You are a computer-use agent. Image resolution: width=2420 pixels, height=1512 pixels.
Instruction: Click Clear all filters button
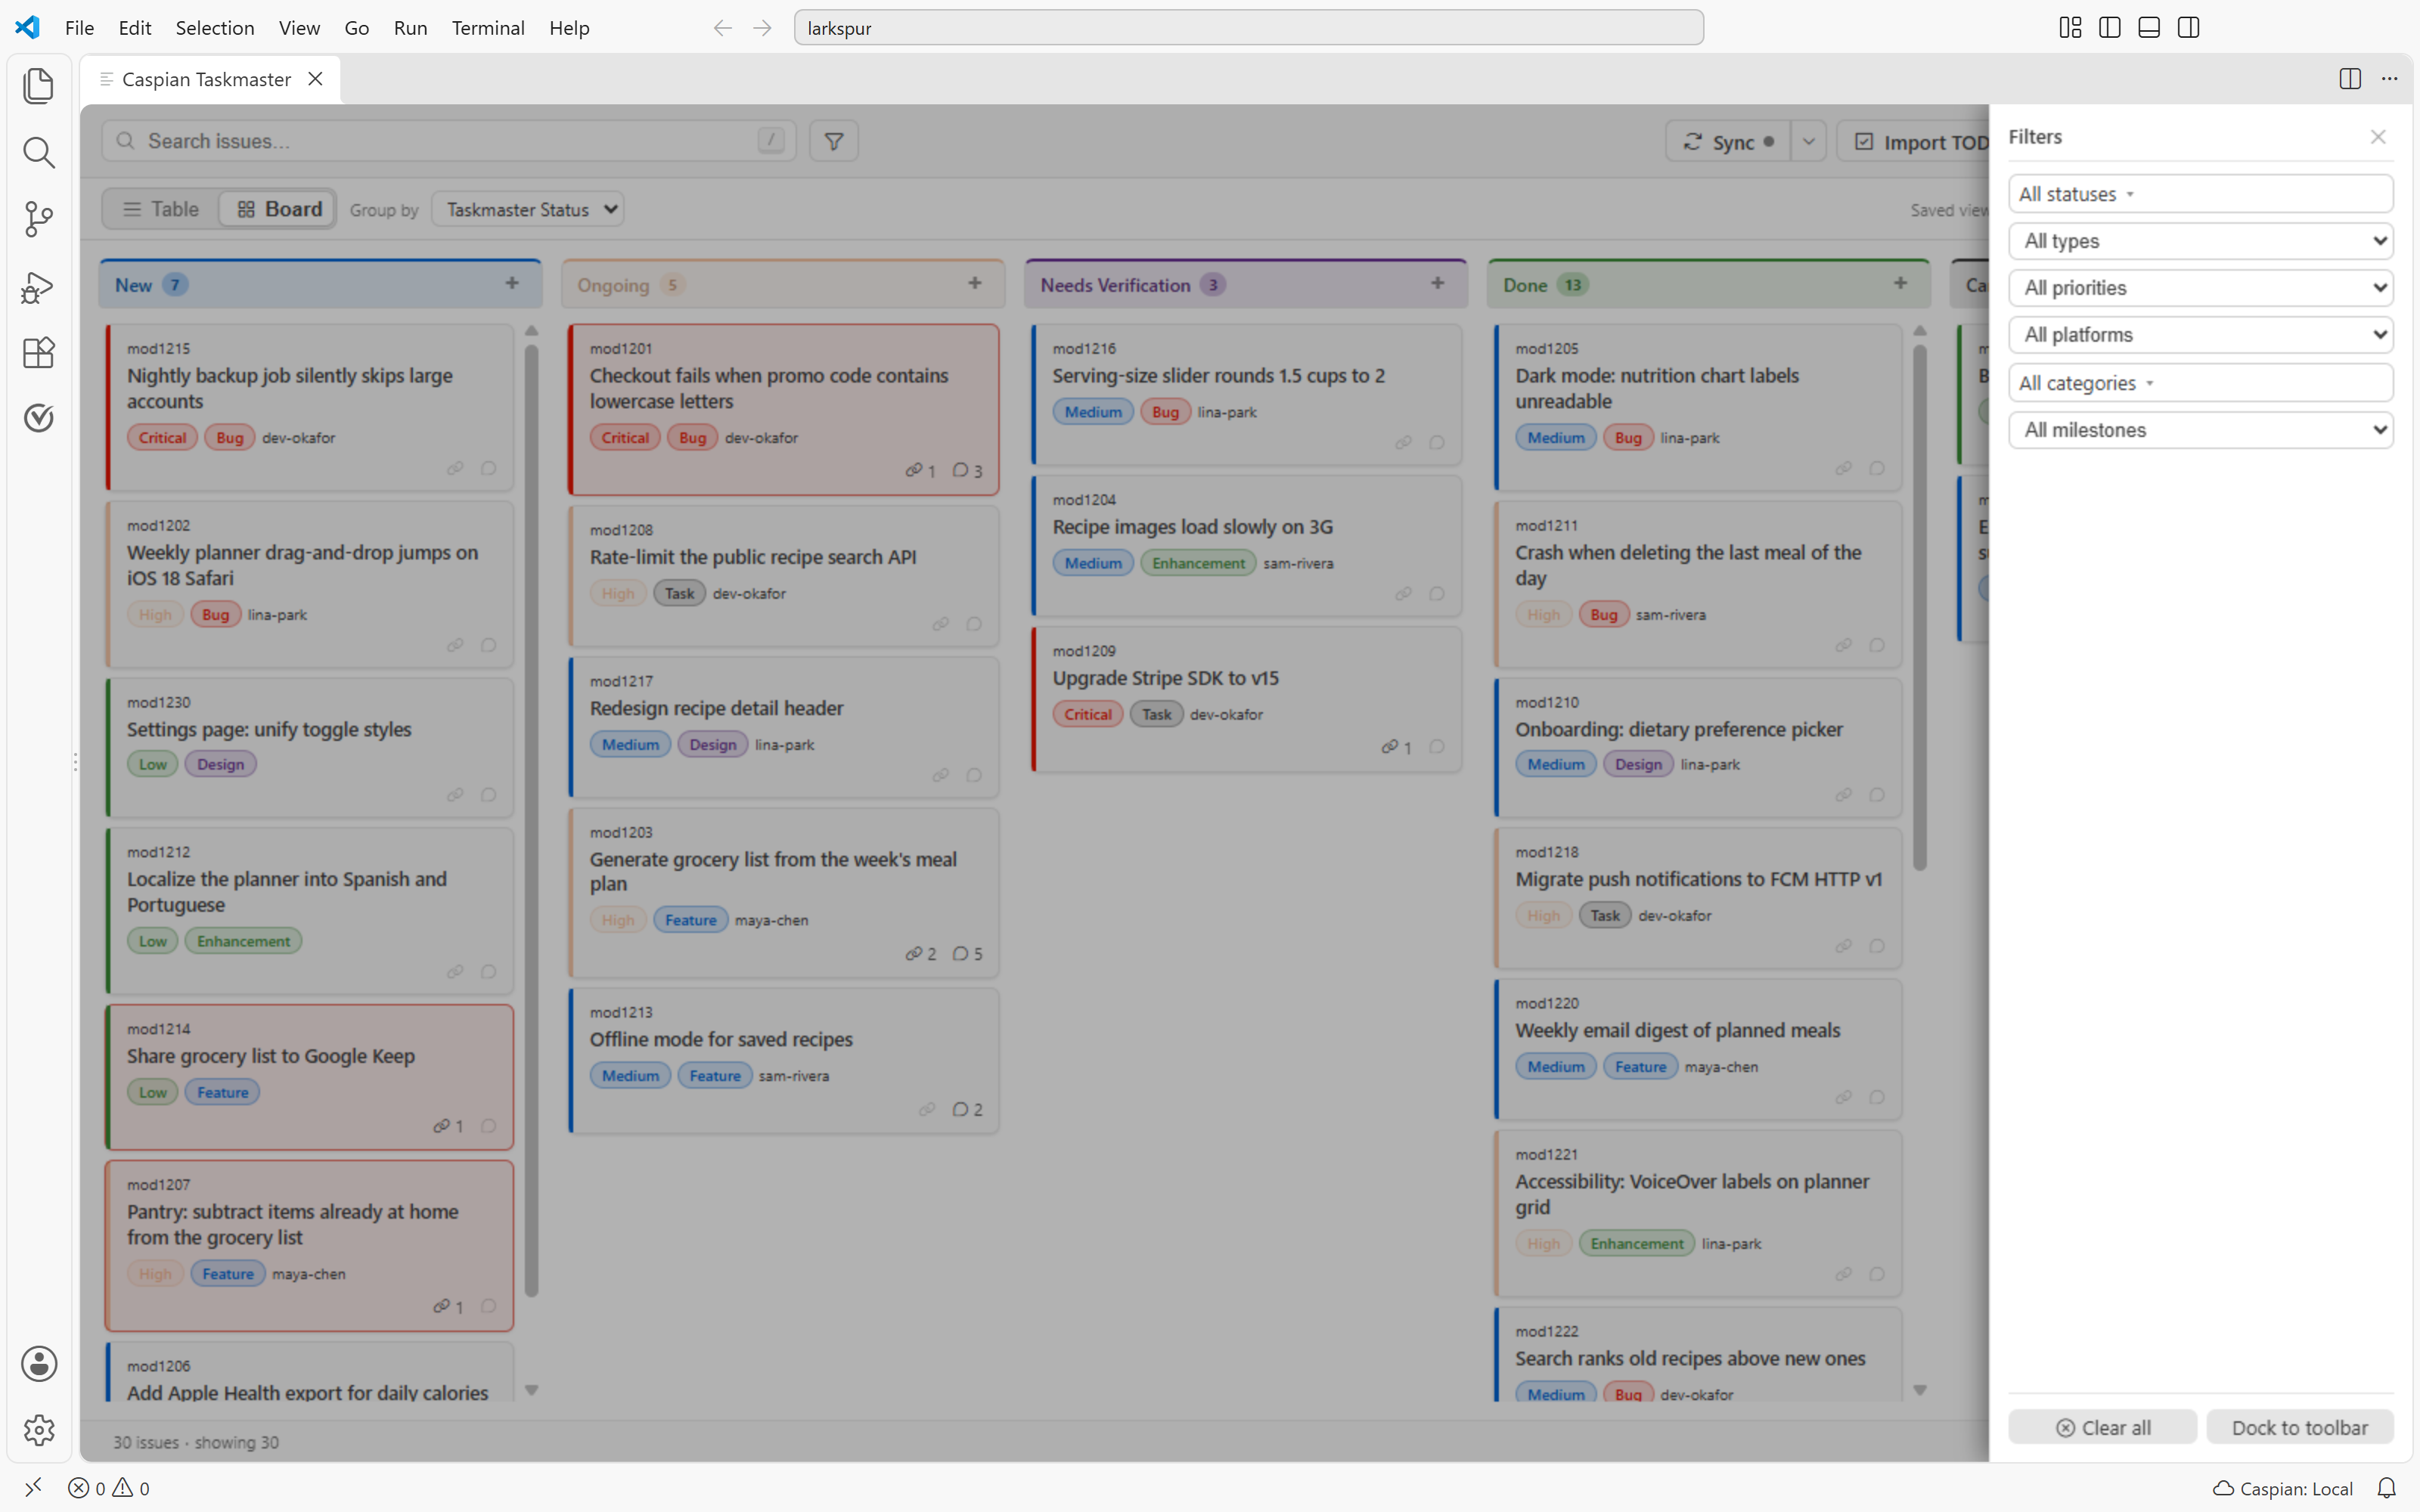[2102, 1428]
